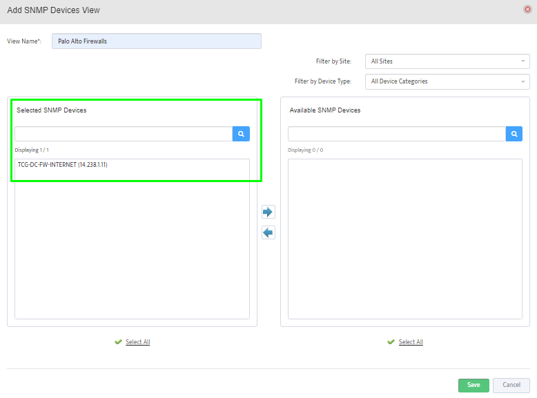The width and height of the screenshot is (537, 398).
Task: Click the Selected SNMP Devices panel heading
Action: click(x=52, y=110)
